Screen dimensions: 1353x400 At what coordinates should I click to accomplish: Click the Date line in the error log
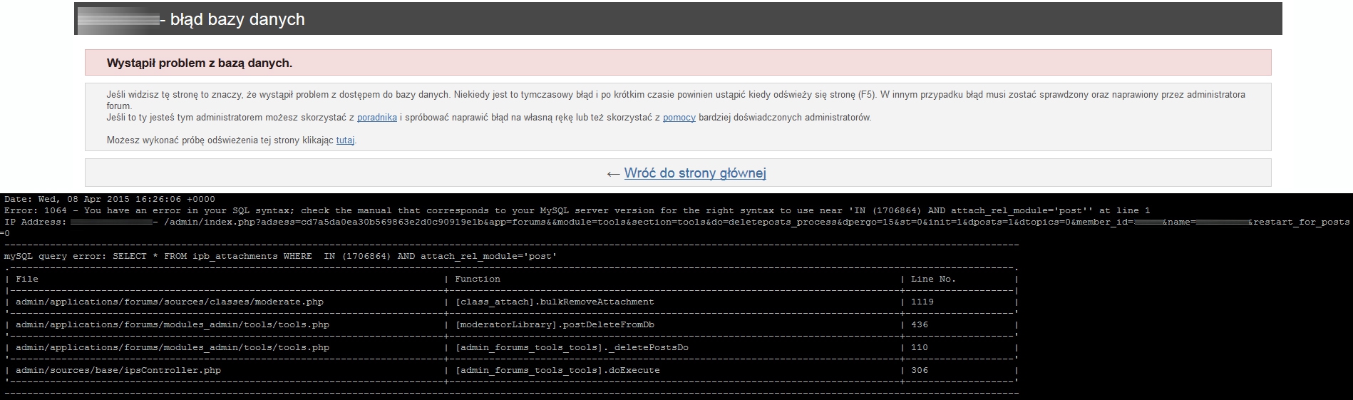(109, 199)
